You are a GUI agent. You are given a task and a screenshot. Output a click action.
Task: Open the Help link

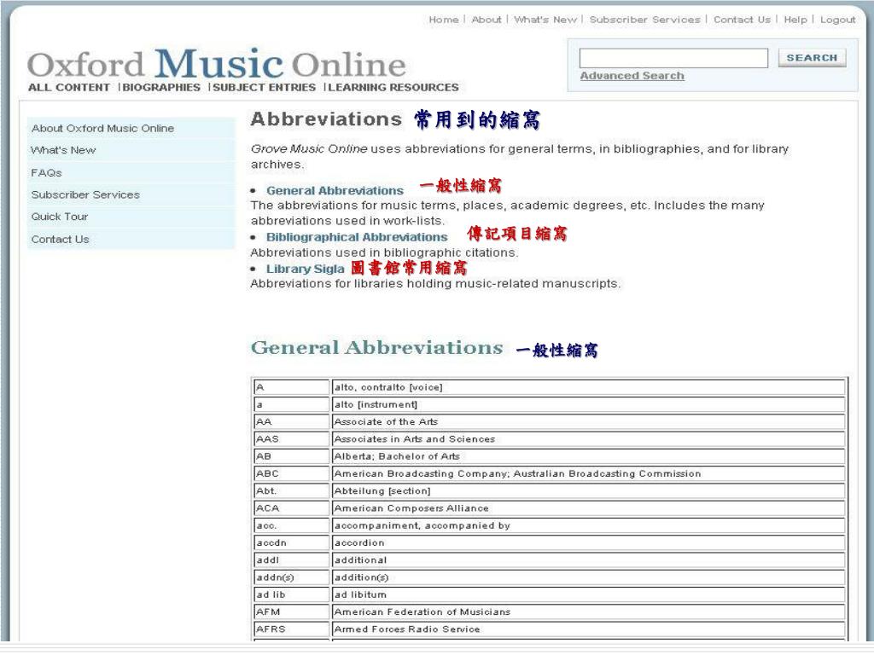[795, 20]
